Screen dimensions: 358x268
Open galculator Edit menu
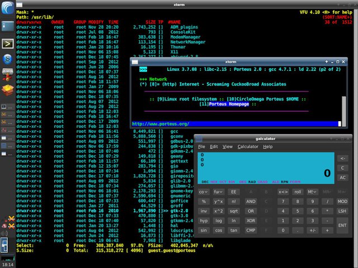click(214, 146)
